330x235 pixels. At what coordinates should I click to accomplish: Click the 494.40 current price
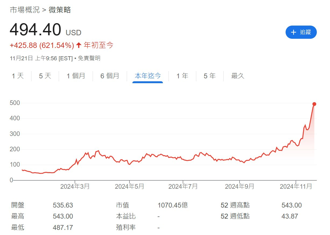click(x=35, y=30)
